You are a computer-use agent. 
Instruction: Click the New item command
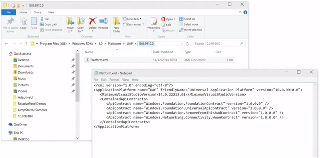click(x=132, y=19)
